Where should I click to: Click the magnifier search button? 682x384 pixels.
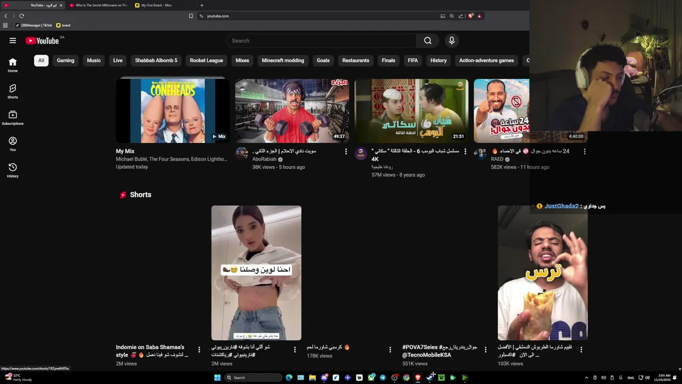(x=428, y=41)
